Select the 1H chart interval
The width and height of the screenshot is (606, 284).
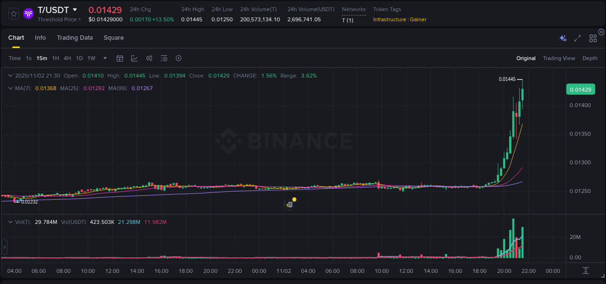[55, 58]
